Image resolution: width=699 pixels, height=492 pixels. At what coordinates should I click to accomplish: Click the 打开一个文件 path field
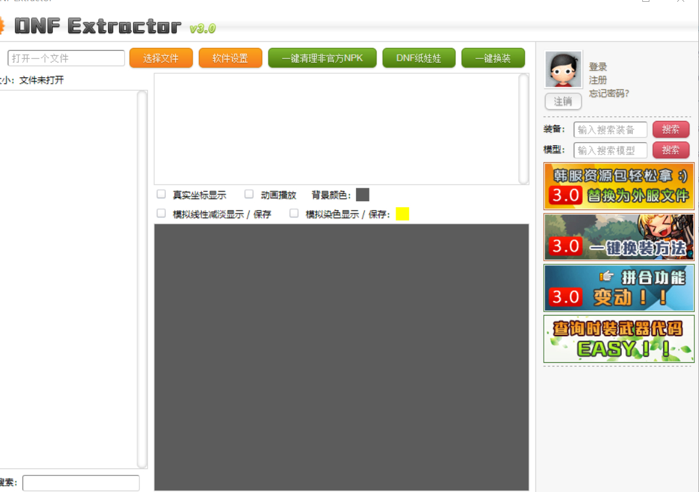(66, 58)
